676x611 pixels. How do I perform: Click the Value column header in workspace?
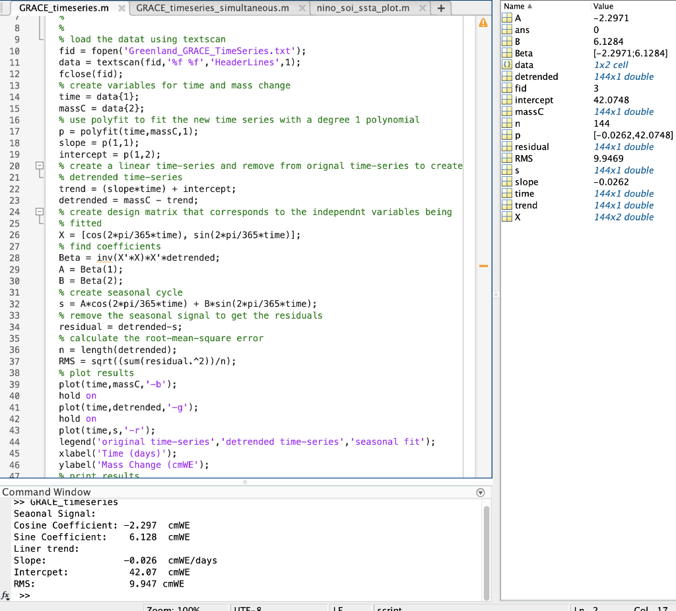(x=603, y=6)
